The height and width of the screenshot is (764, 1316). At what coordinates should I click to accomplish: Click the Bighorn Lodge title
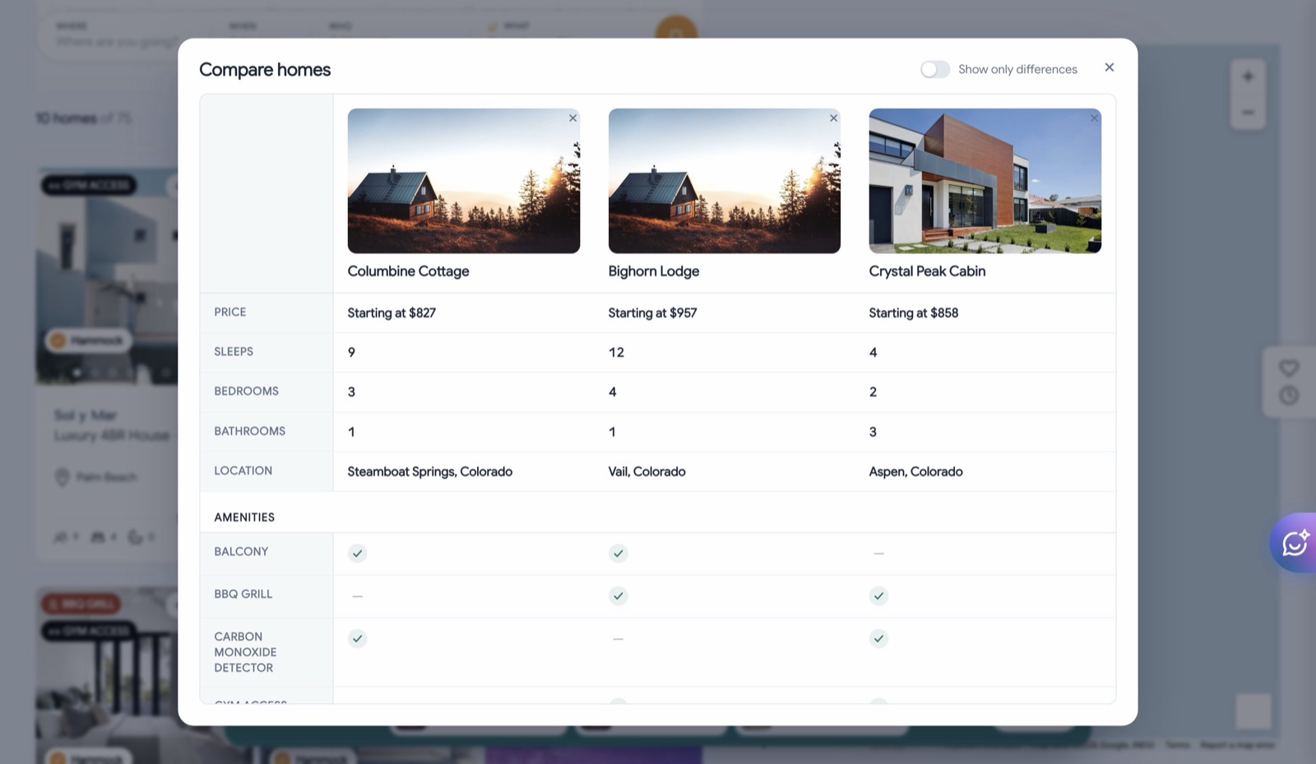(x=654, y=271)
